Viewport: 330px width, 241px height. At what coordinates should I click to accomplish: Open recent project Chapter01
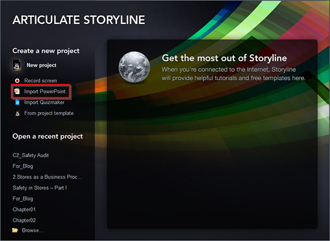pyautogui.click(x=24, y=209)
